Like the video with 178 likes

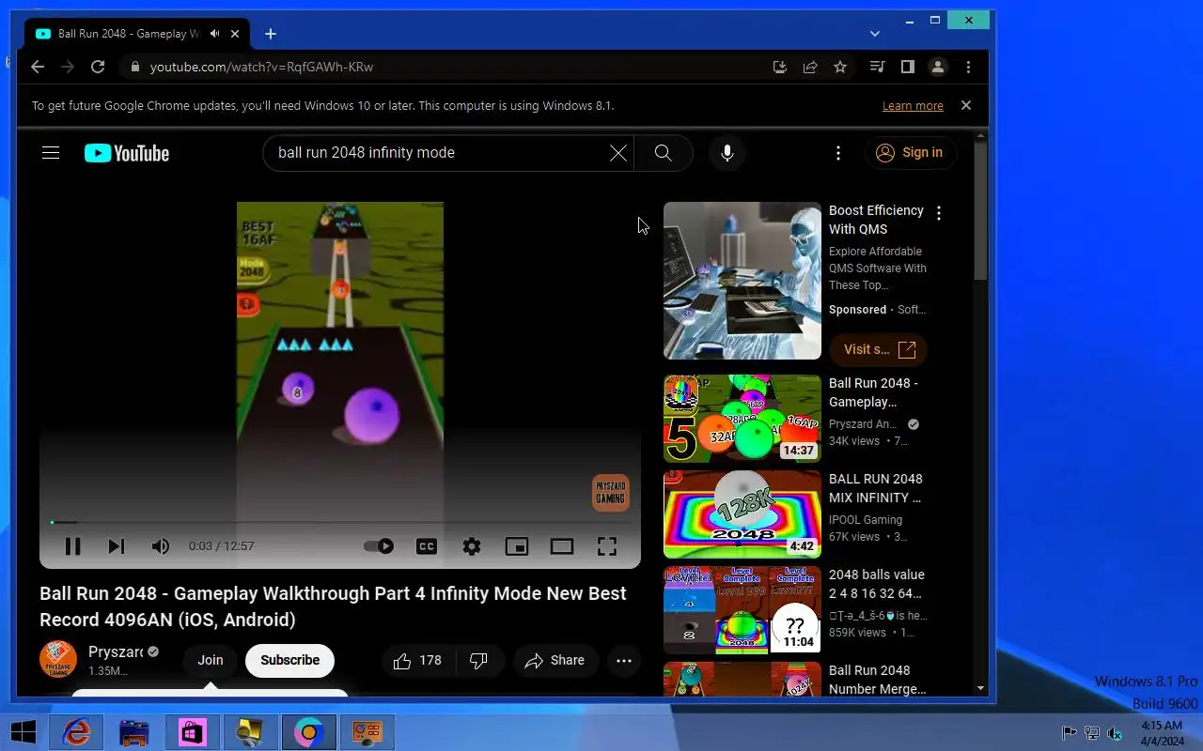(x=418, y=661)
